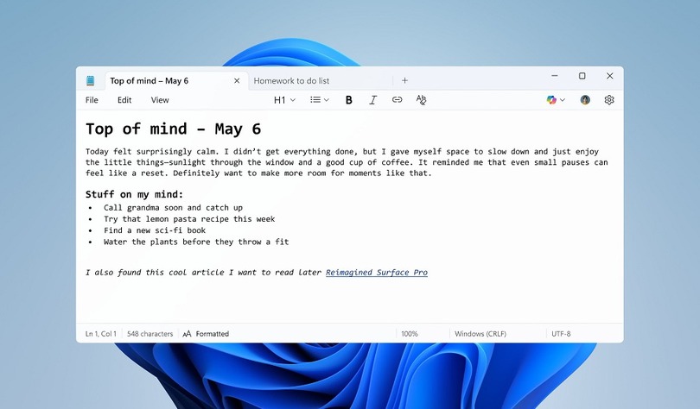Click the 'Ln 1, Col 1' status entry

click(x=101, y=334)
